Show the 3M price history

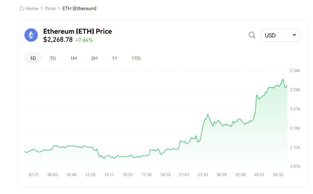[94, 58]
